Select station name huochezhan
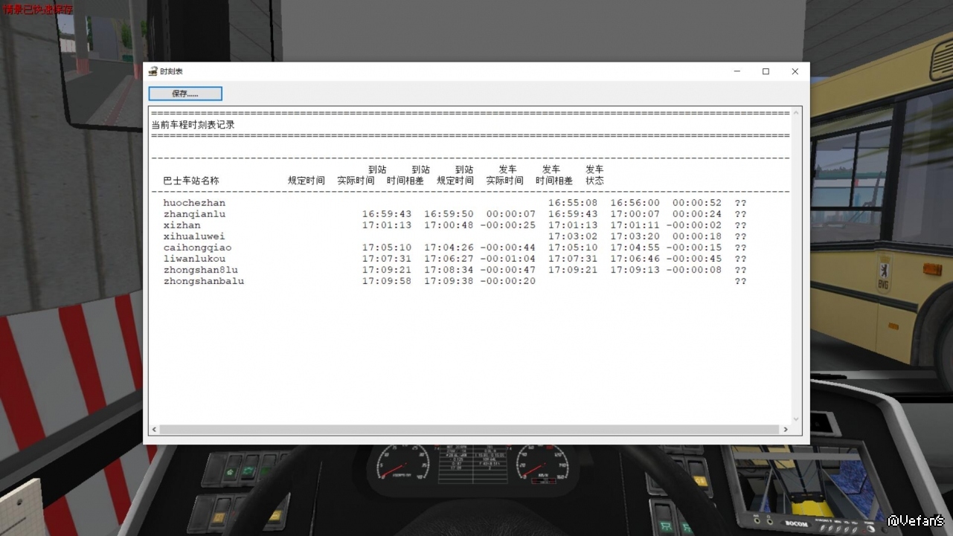Image resolution: width=953 pixels, height=536 pixels. 194,203
